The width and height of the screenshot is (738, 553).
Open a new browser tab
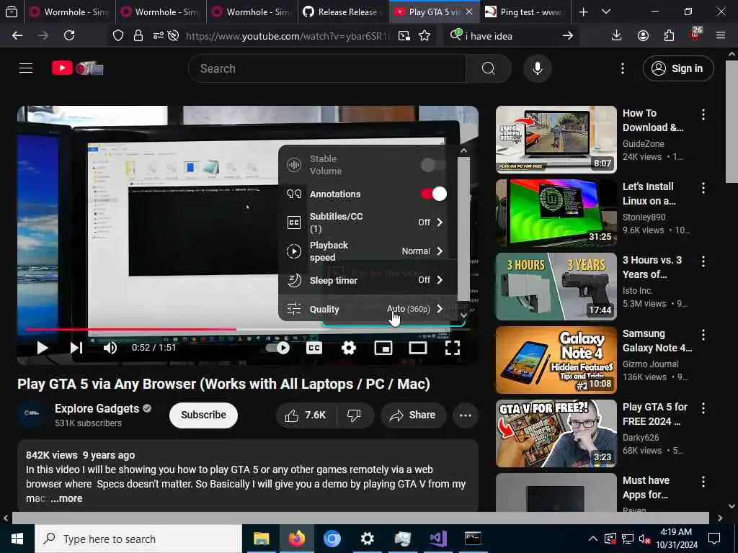583,12
